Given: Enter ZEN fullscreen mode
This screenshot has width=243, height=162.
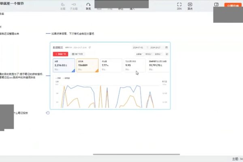Looking at the screenshot, I should (179, 6).
